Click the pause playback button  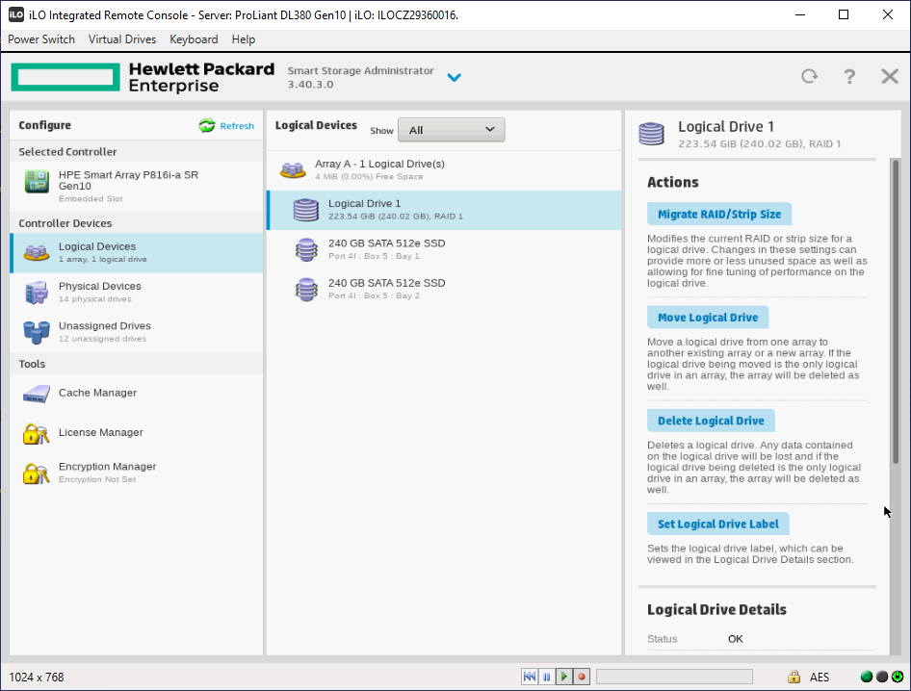[x=547, y=677]
